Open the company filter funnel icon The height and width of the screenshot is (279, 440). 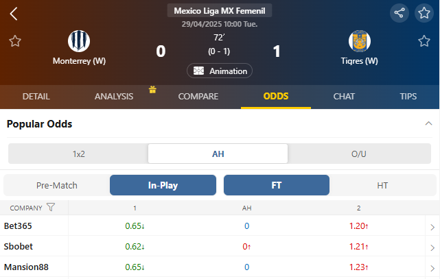tap(51, 208)
